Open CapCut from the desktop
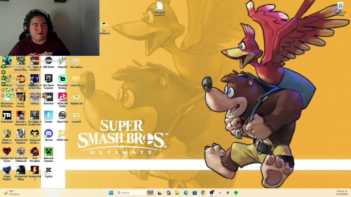Image resolution: width=351 pixels, height=197 pixels. click(49, 172)
